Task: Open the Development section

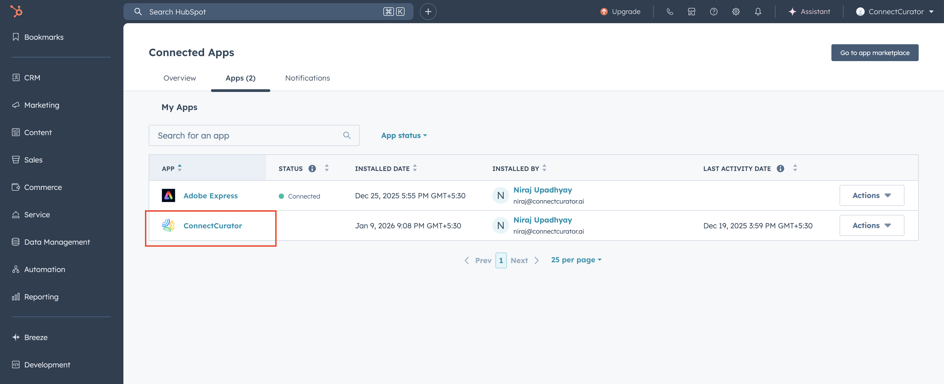Action: [47, 365]
